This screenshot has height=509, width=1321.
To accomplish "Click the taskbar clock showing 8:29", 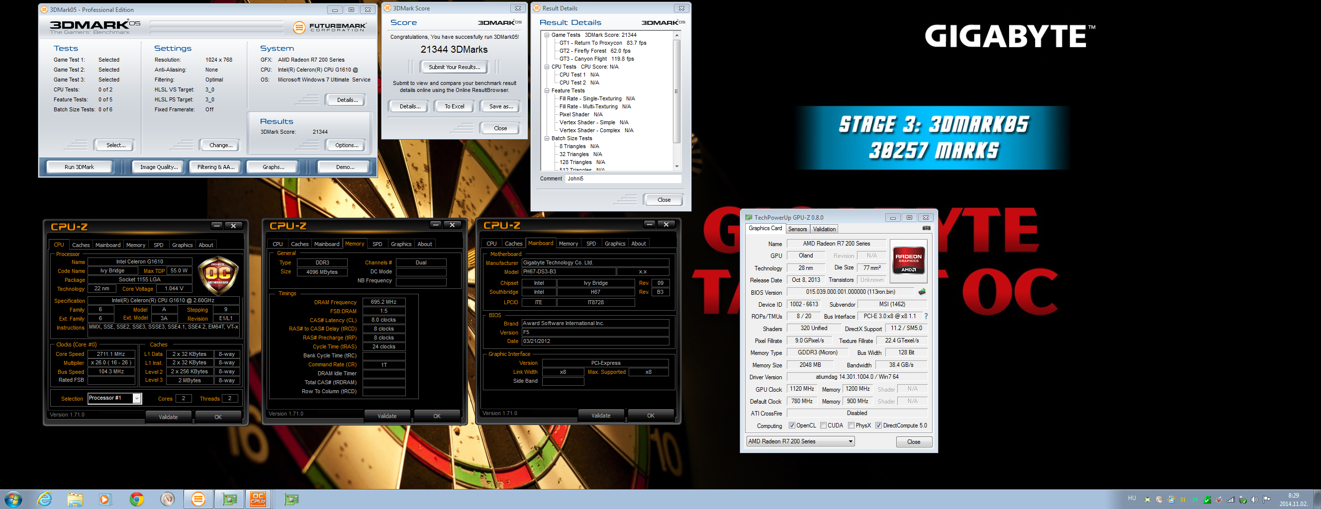I will pyautogui.click(x=1294, y=499).
